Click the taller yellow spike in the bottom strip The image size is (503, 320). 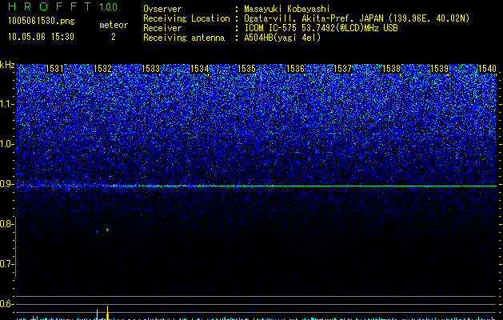pos(107,313)
